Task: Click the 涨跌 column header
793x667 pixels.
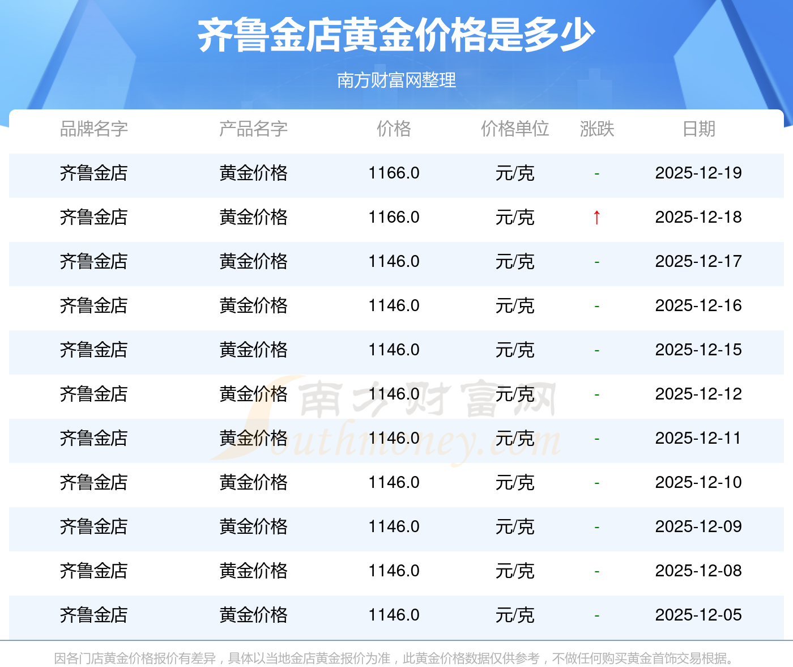Action: point(597,129)
